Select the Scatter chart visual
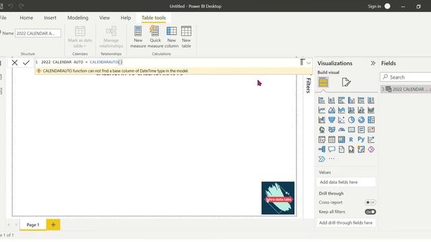The height and width of the screenshot is (242, 431). 341,120
